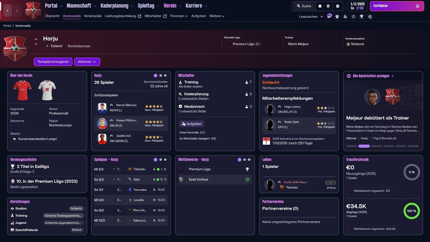Select second page dot in Spielplan panel
This screenshot has height=242, width=430.
[x=161, y=160]
